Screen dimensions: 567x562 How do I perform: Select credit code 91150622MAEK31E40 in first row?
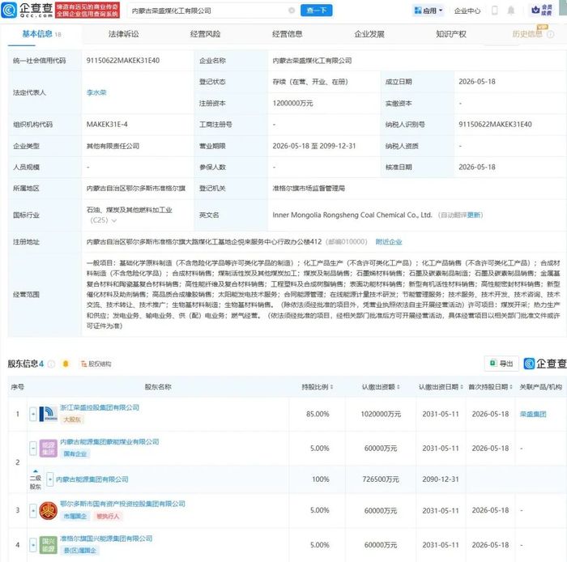pos(123,61)
